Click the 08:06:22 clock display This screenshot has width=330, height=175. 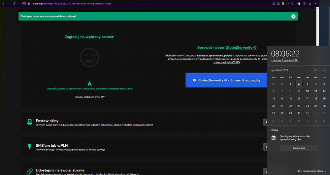tap(285, 54)
